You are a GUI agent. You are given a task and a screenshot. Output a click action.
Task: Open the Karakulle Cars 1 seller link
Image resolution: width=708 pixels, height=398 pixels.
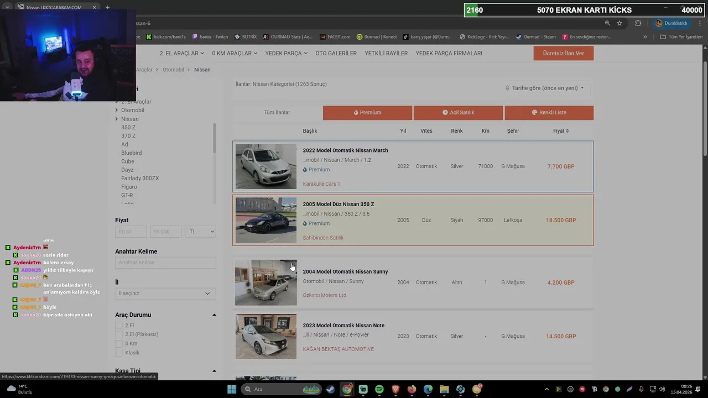point(321,184)
